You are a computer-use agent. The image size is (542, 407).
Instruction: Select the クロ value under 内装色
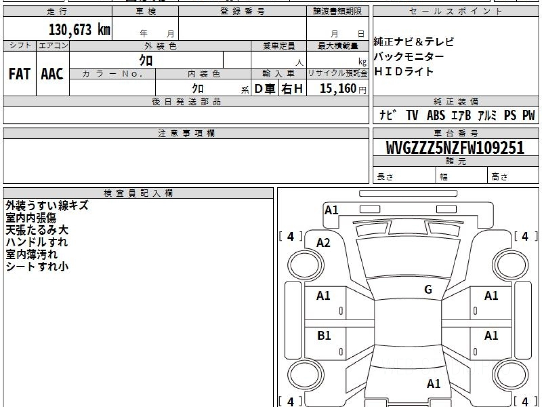(198, 88)
